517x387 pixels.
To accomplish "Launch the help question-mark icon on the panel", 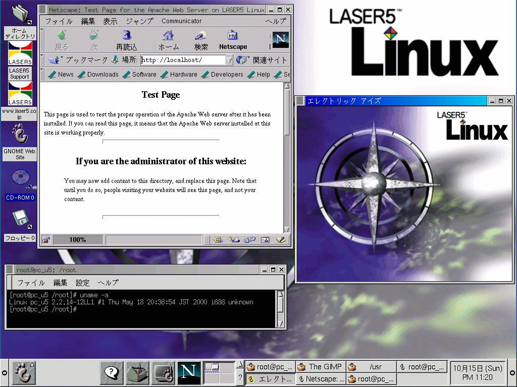I will [112, 372].
